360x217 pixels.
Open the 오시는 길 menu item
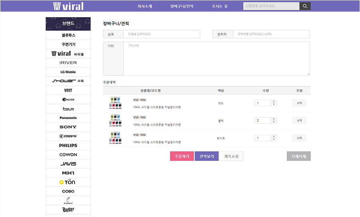(220, 6)
